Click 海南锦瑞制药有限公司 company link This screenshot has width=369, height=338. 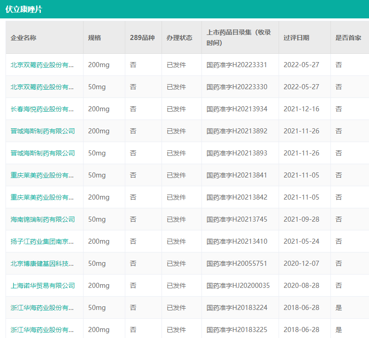pyautogui.click(x=43, y=219)
